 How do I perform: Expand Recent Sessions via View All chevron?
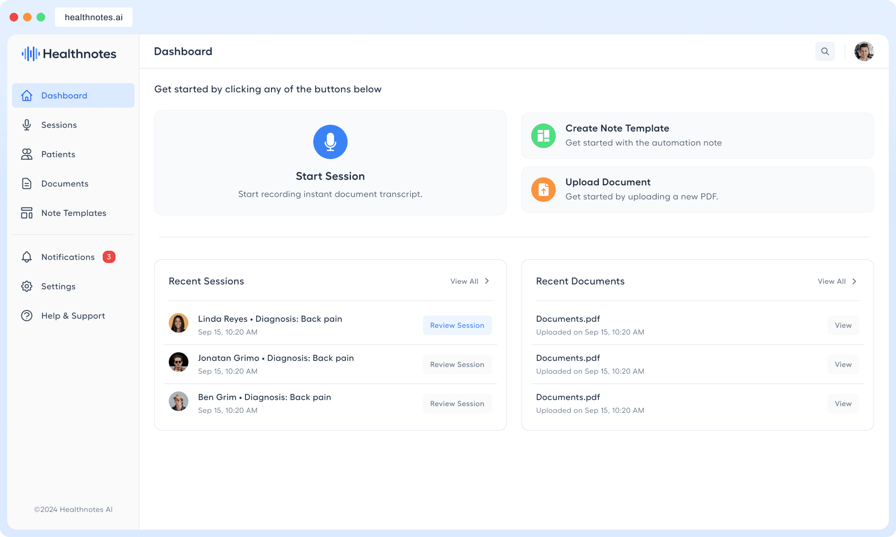click(x=487, y=281)
